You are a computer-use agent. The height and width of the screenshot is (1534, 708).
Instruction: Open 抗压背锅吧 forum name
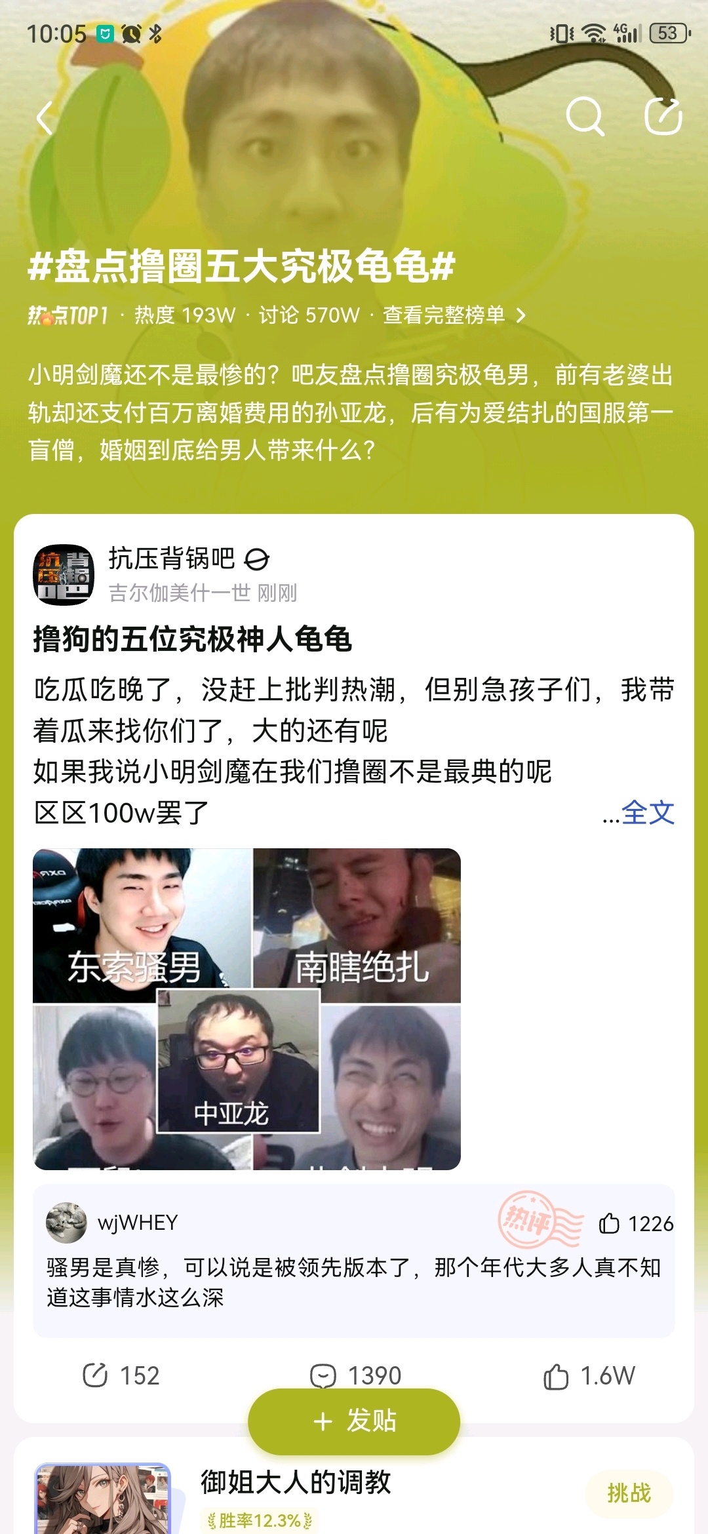tap(171, 559)
